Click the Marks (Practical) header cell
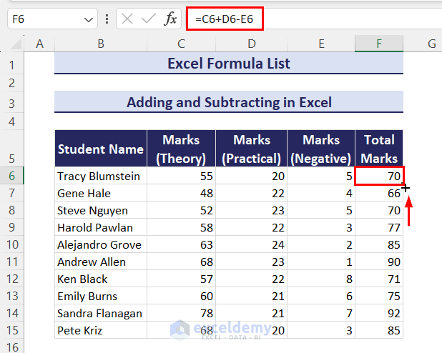 click(252, 149)
